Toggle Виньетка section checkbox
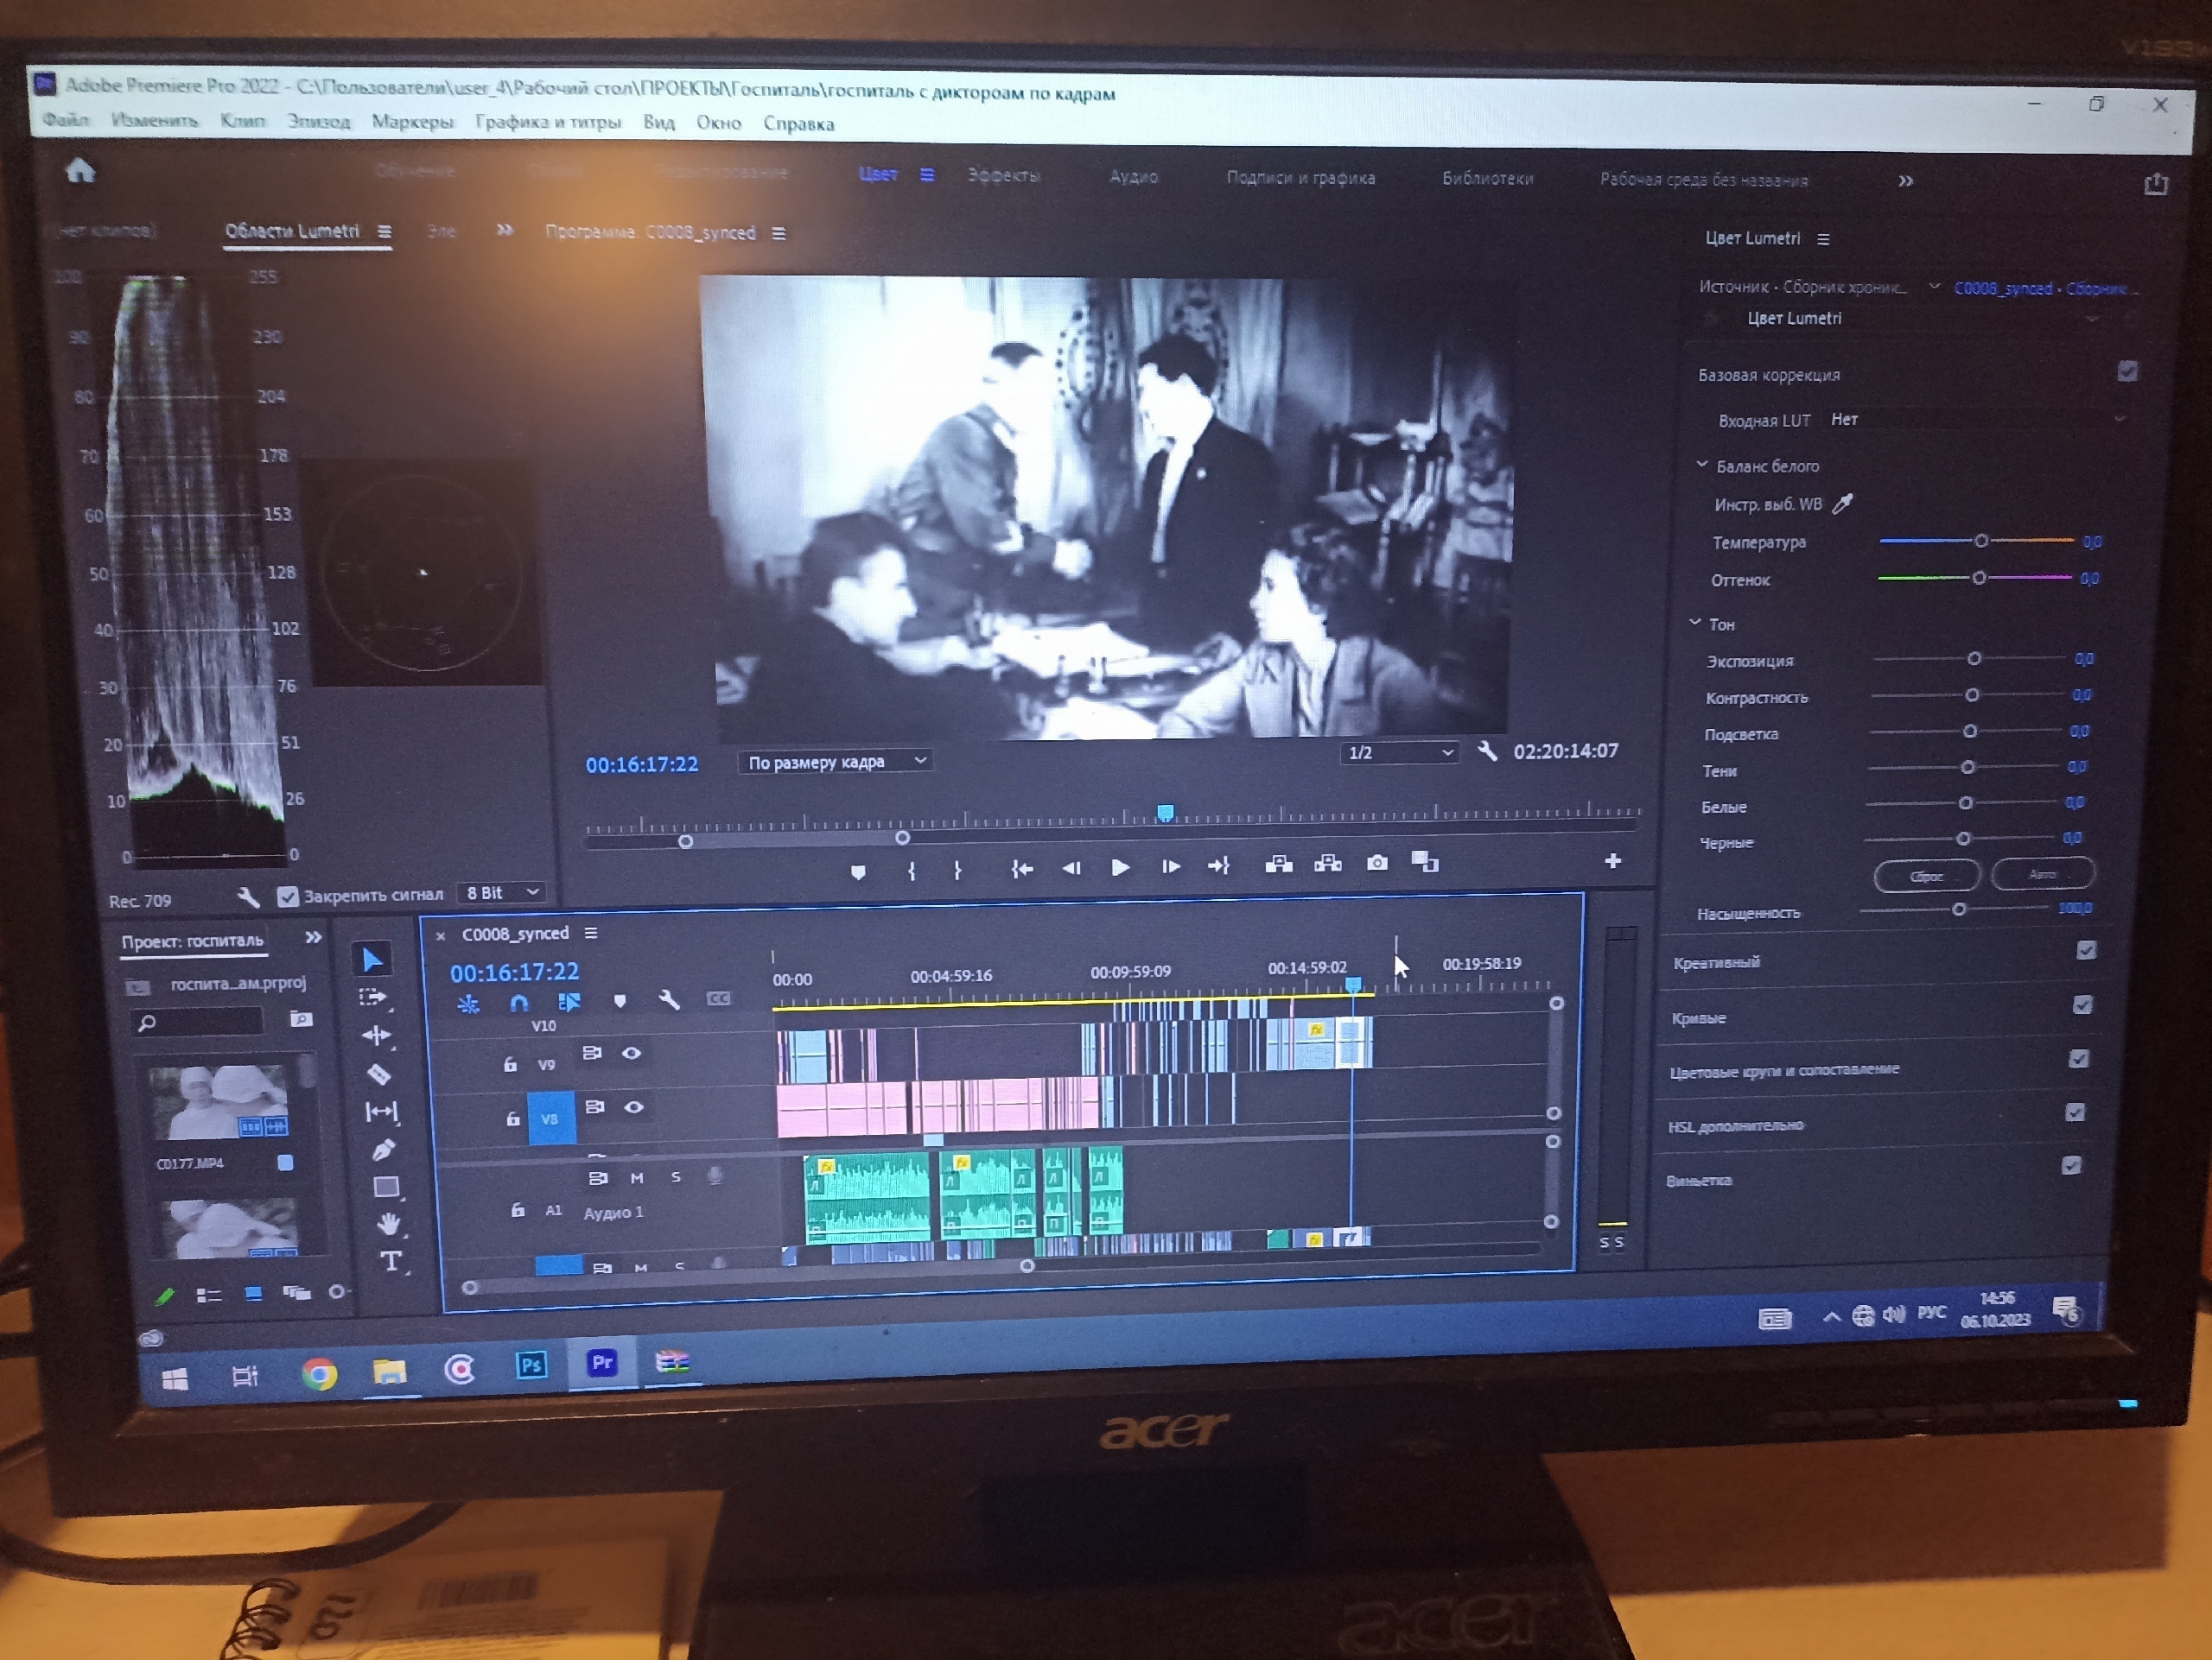The width and height of the screenshot is (2212, 1660). pyautogui.click(x=2071, y=1165)
